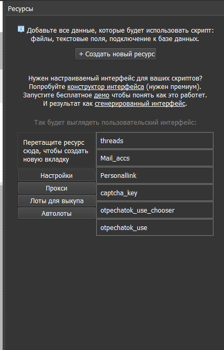Select the threads resource

point(155,141)
